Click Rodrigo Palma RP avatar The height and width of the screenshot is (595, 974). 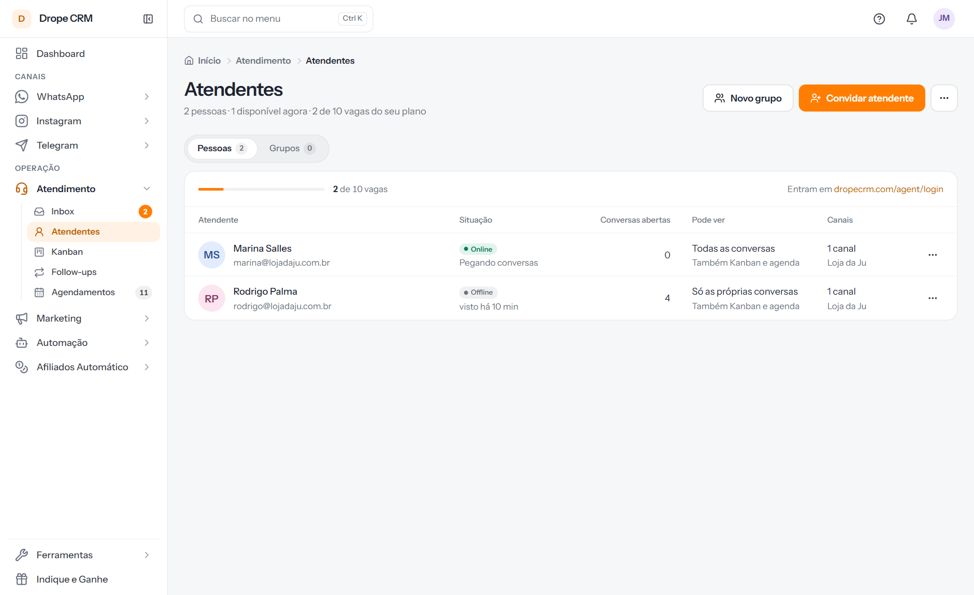211,298
